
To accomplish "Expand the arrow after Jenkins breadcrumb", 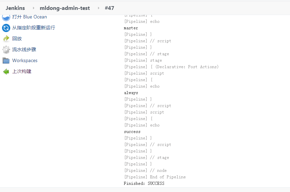I will click(33, 8).
